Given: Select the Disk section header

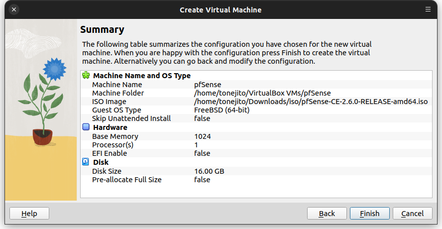Looking at the screenshot, I should coord(101,162).
